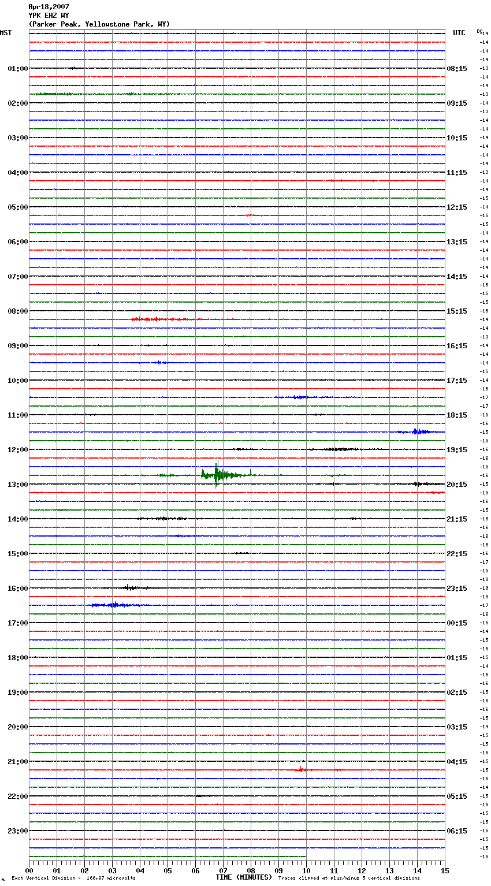Viewport: 491px width, 886px height.
Task: Select the 02:00 MST time label
Action: [x=17, y=103]
